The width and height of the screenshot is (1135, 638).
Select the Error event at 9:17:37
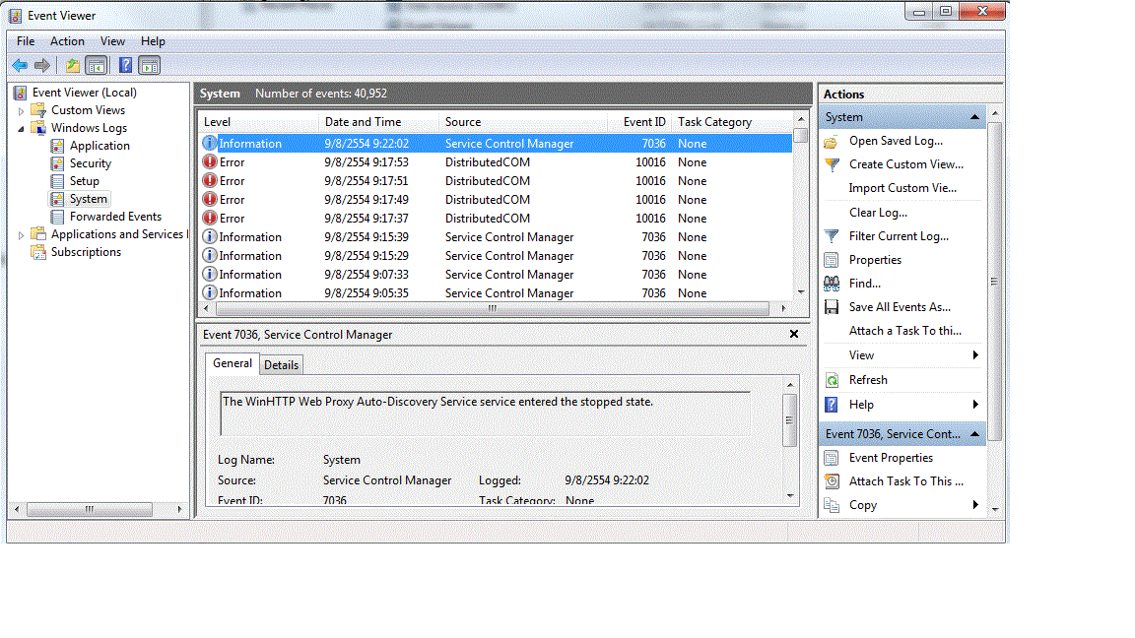click(x=496, y=219)
